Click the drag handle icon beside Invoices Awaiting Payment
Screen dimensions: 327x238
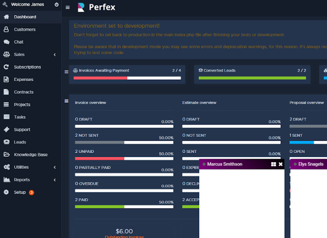coord(66,71)
